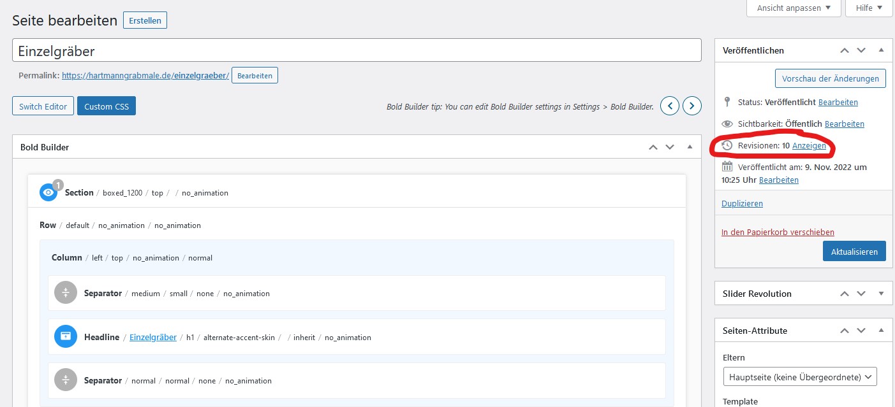895x407 pixels.
Task: Click the boxed_1200 section parameter
Action: point(122,193)
